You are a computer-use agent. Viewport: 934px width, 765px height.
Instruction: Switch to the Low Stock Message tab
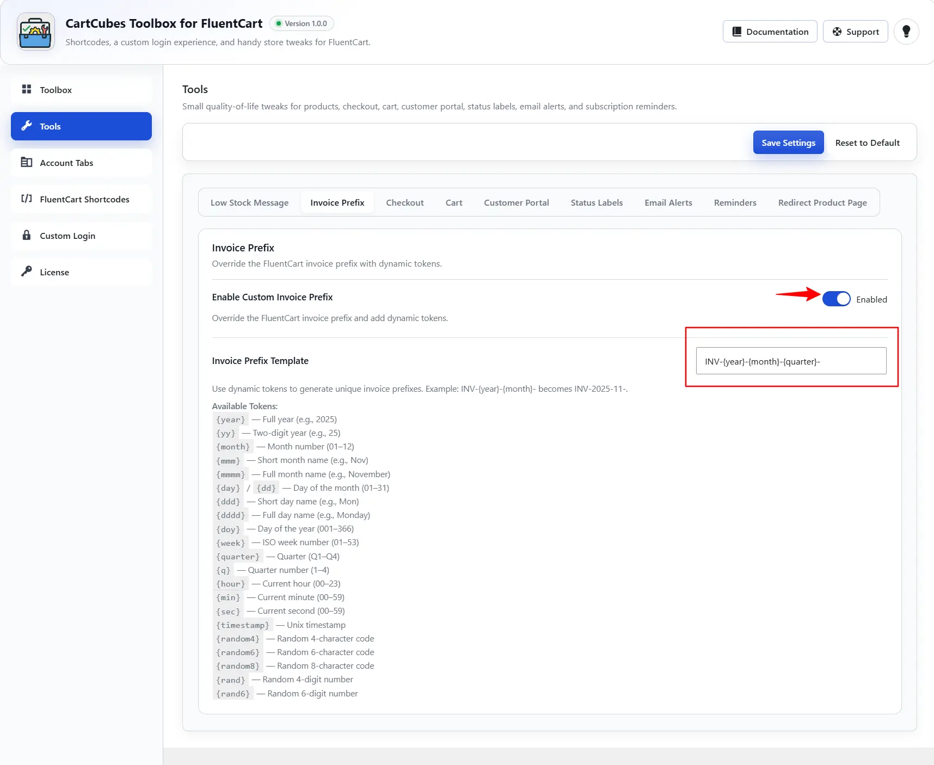point(249,202)
